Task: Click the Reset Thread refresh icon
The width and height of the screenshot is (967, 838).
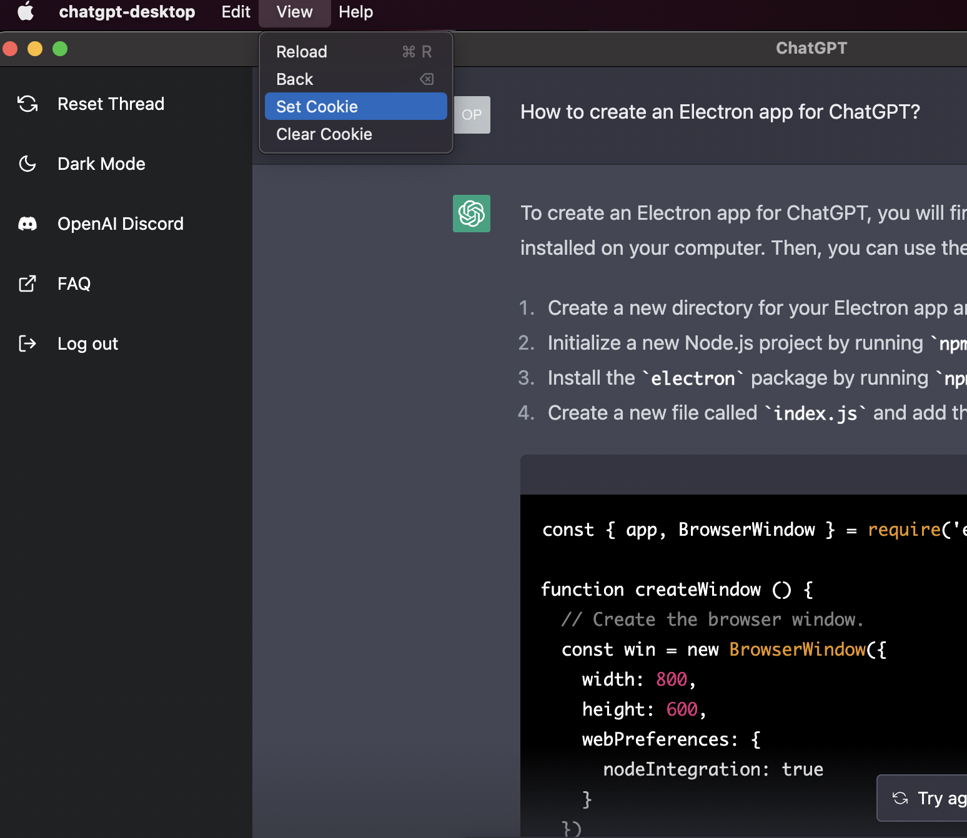Action: click(x=27, y=104)
